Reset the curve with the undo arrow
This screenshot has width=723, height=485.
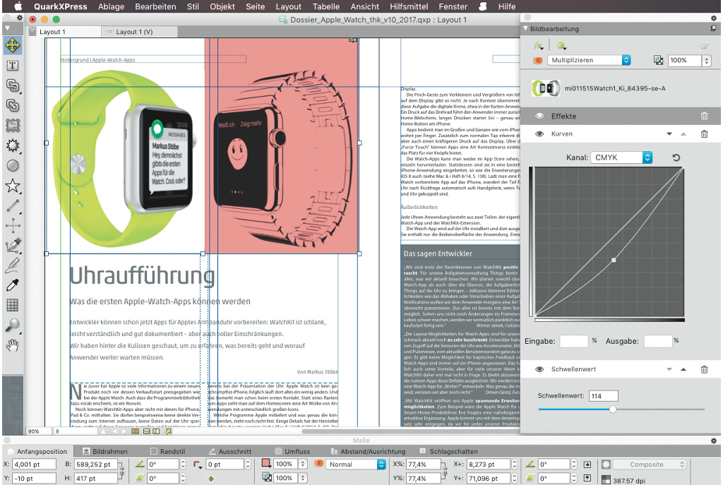[676, 157]
